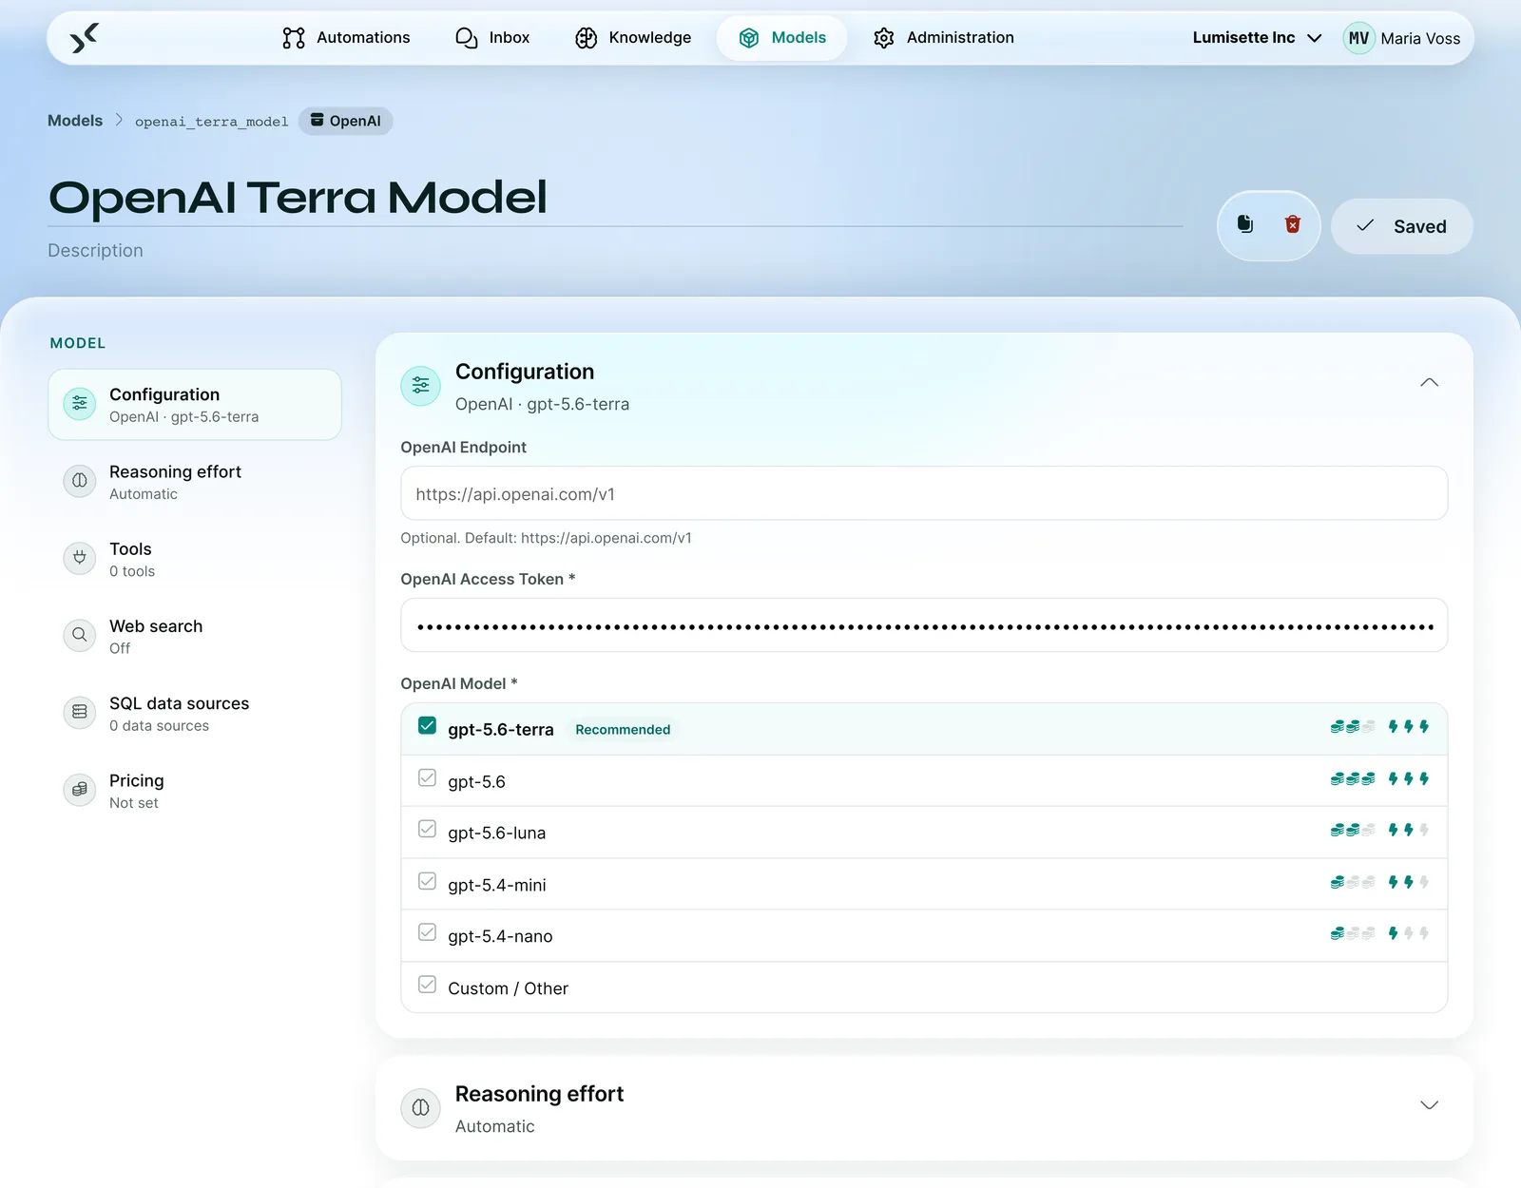Go to the Inbox tab

[x=492, y=38]
